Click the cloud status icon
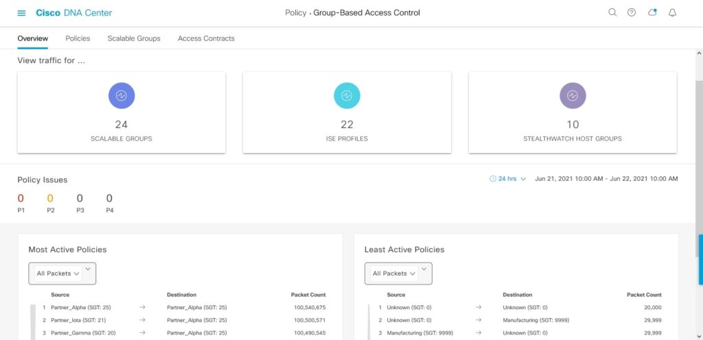The image size is (703, 340). pos(652,13)
